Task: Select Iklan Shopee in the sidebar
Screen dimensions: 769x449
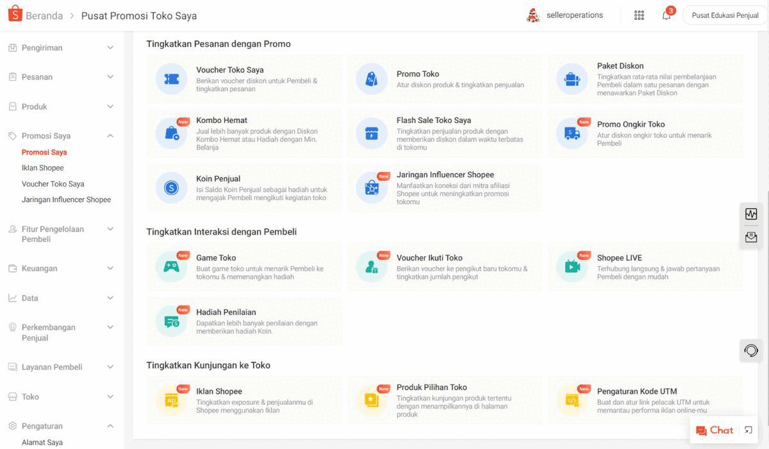Action: (43, 168)
